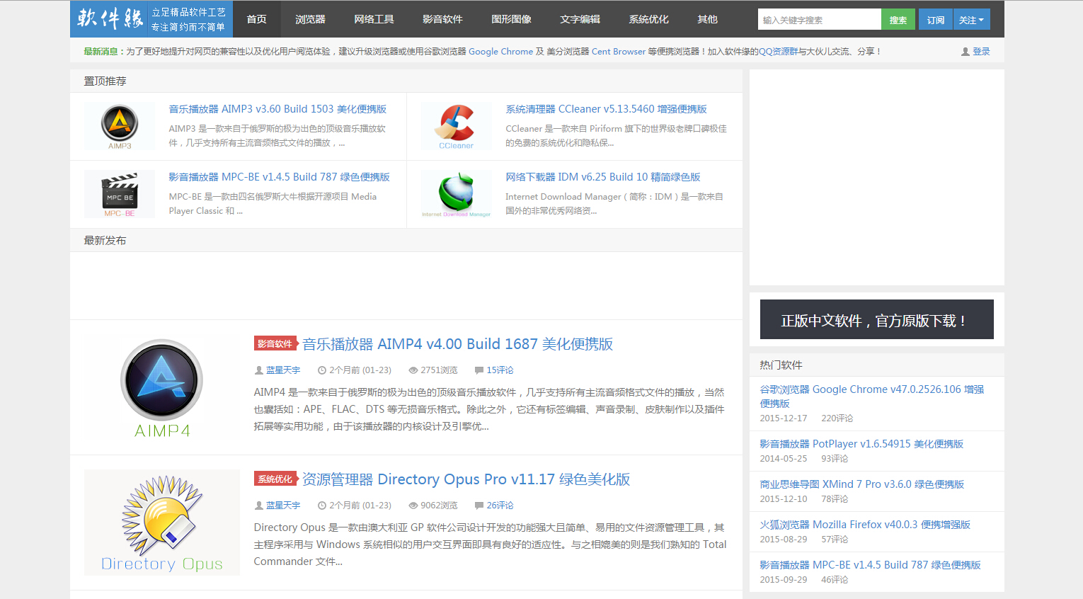Screen dimensions: 1083x599
Task: Expand the 关注 dropdown in header
Action: tap(971, 20)
